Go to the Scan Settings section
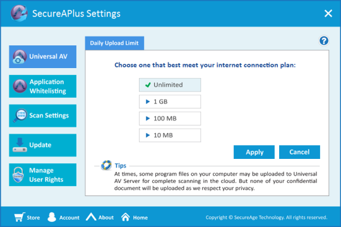The image size is (341, 227). 43,115
